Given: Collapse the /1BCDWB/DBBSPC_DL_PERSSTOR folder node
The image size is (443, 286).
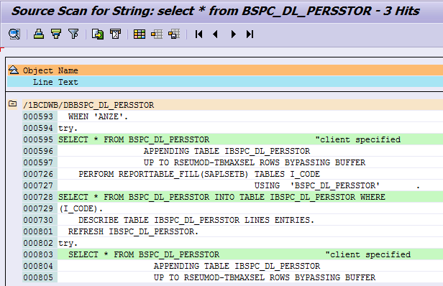Looking at the screenshot, I should tap(12, 103).
